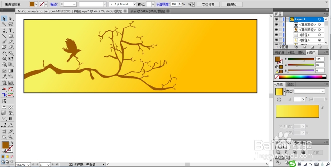Screen dimensions: 331x167
Task: Select the Lasso tool
Action: 10,24
